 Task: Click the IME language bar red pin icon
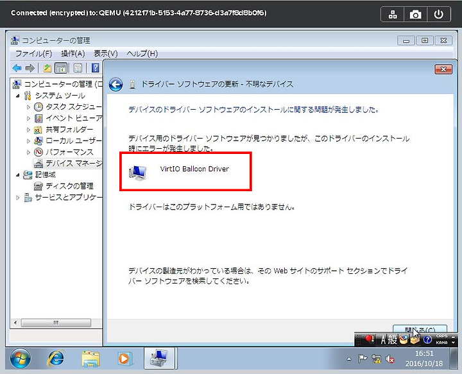tap(370, 339)
